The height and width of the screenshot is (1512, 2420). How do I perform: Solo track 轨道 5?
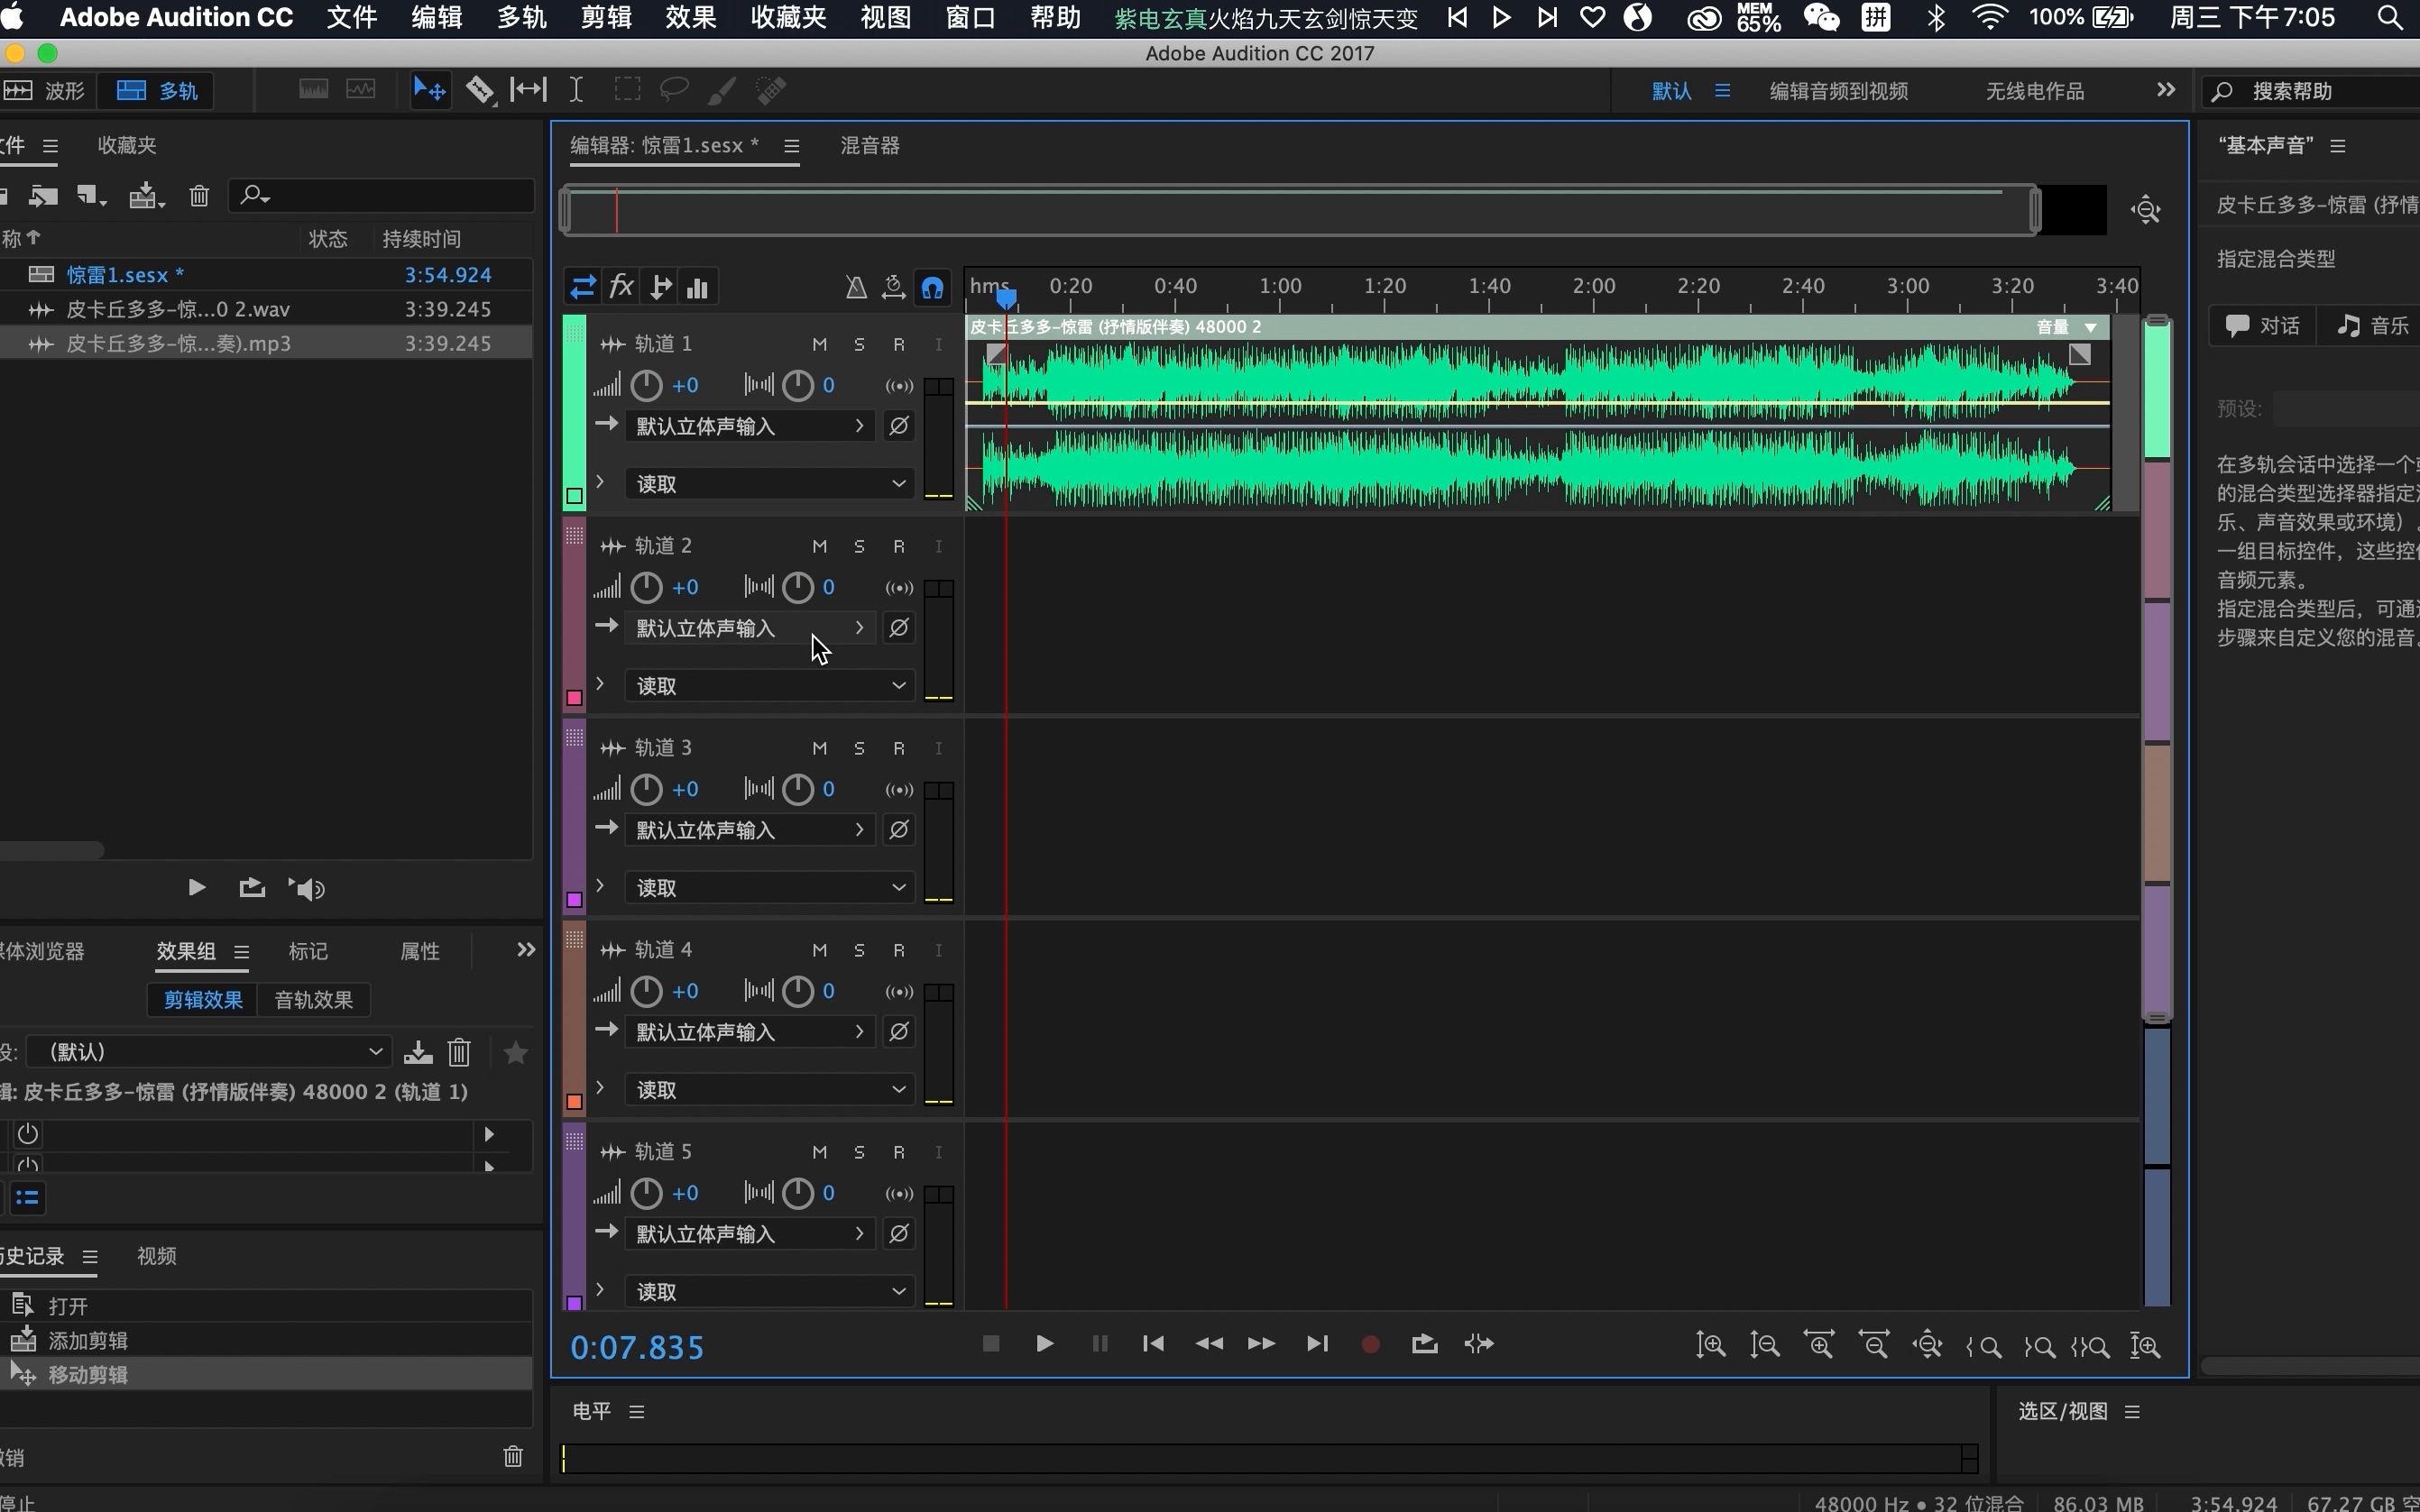click(860, 1152)
